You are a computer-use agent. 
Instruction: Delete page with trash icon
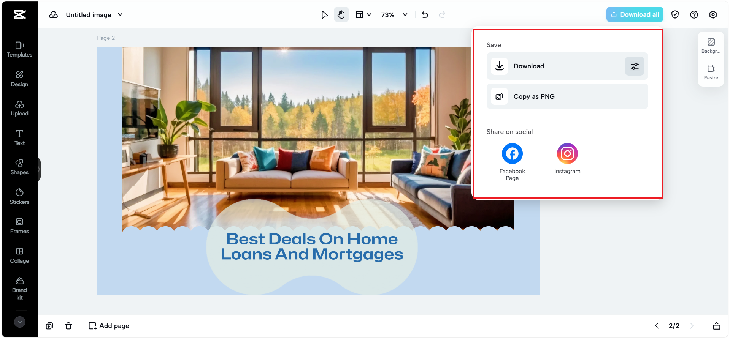[68, 326]
